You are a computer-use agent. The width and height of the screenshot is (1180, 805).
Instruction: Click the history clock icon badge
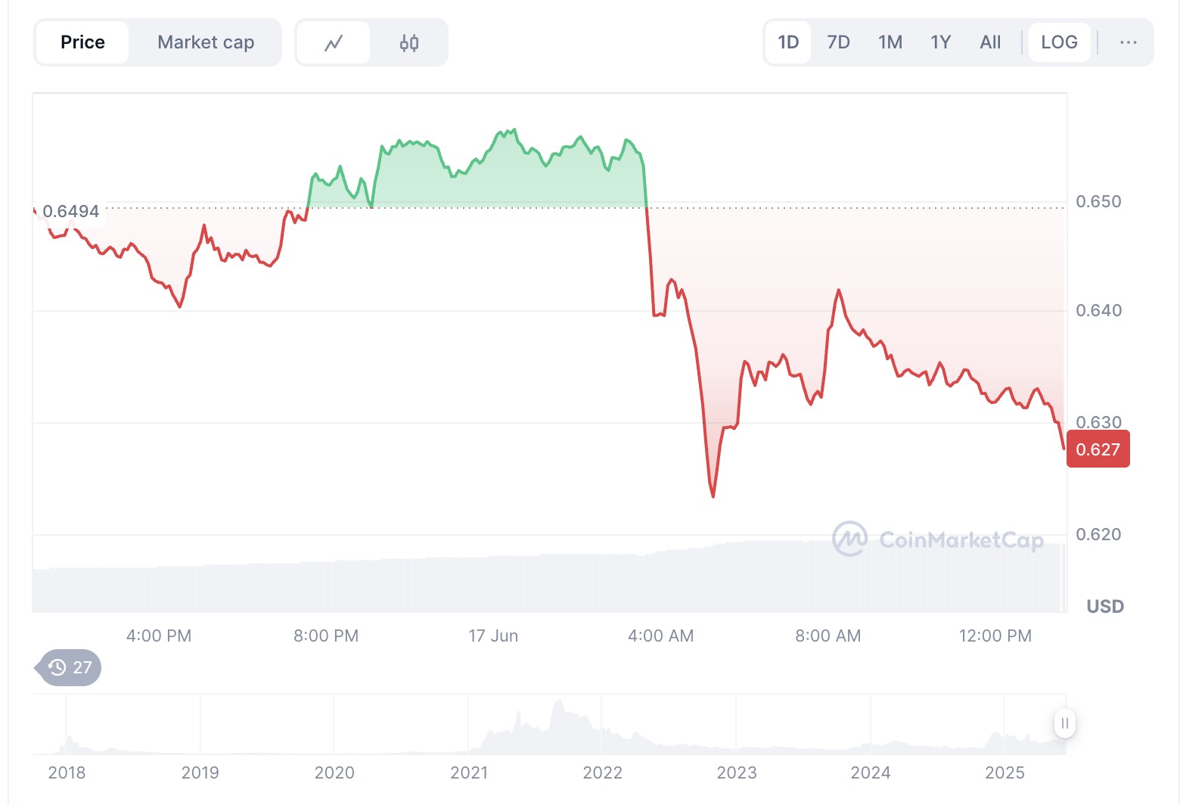(x=70, y=667)
